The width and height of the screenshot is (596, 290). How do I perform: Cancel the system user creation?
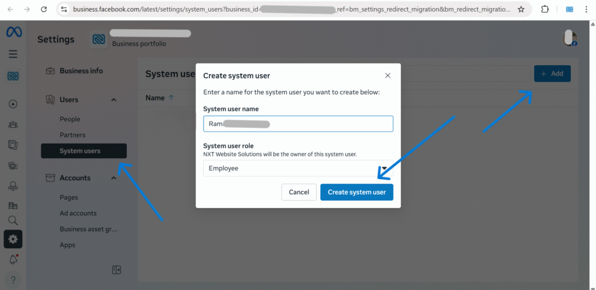[299, 192]
